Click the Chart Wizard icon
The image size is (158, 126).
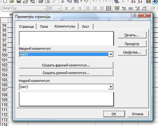(x=148, y=1)
